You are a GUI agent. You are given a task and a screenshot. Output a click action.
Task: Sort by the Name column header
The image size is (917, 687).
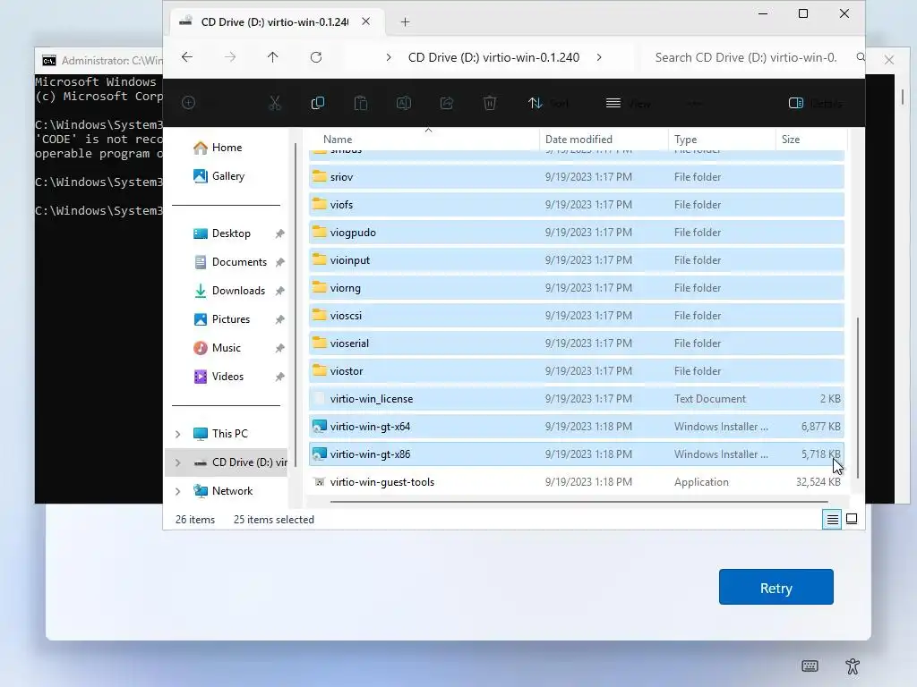424,139
